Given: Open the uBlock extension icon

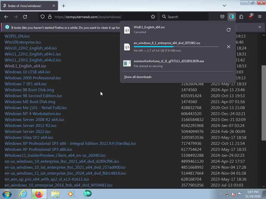Looking at the screenshot, I should (251, 16).
